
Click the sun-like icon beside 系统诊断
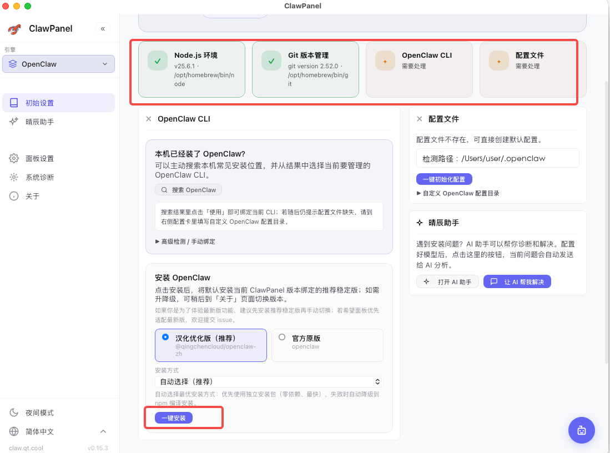point(14,177)
